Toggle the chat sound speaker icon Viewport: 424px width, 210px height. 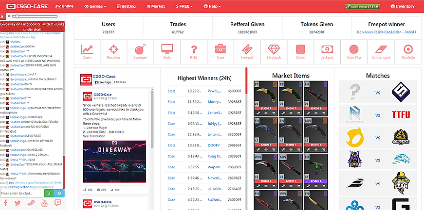coord(9,16)
